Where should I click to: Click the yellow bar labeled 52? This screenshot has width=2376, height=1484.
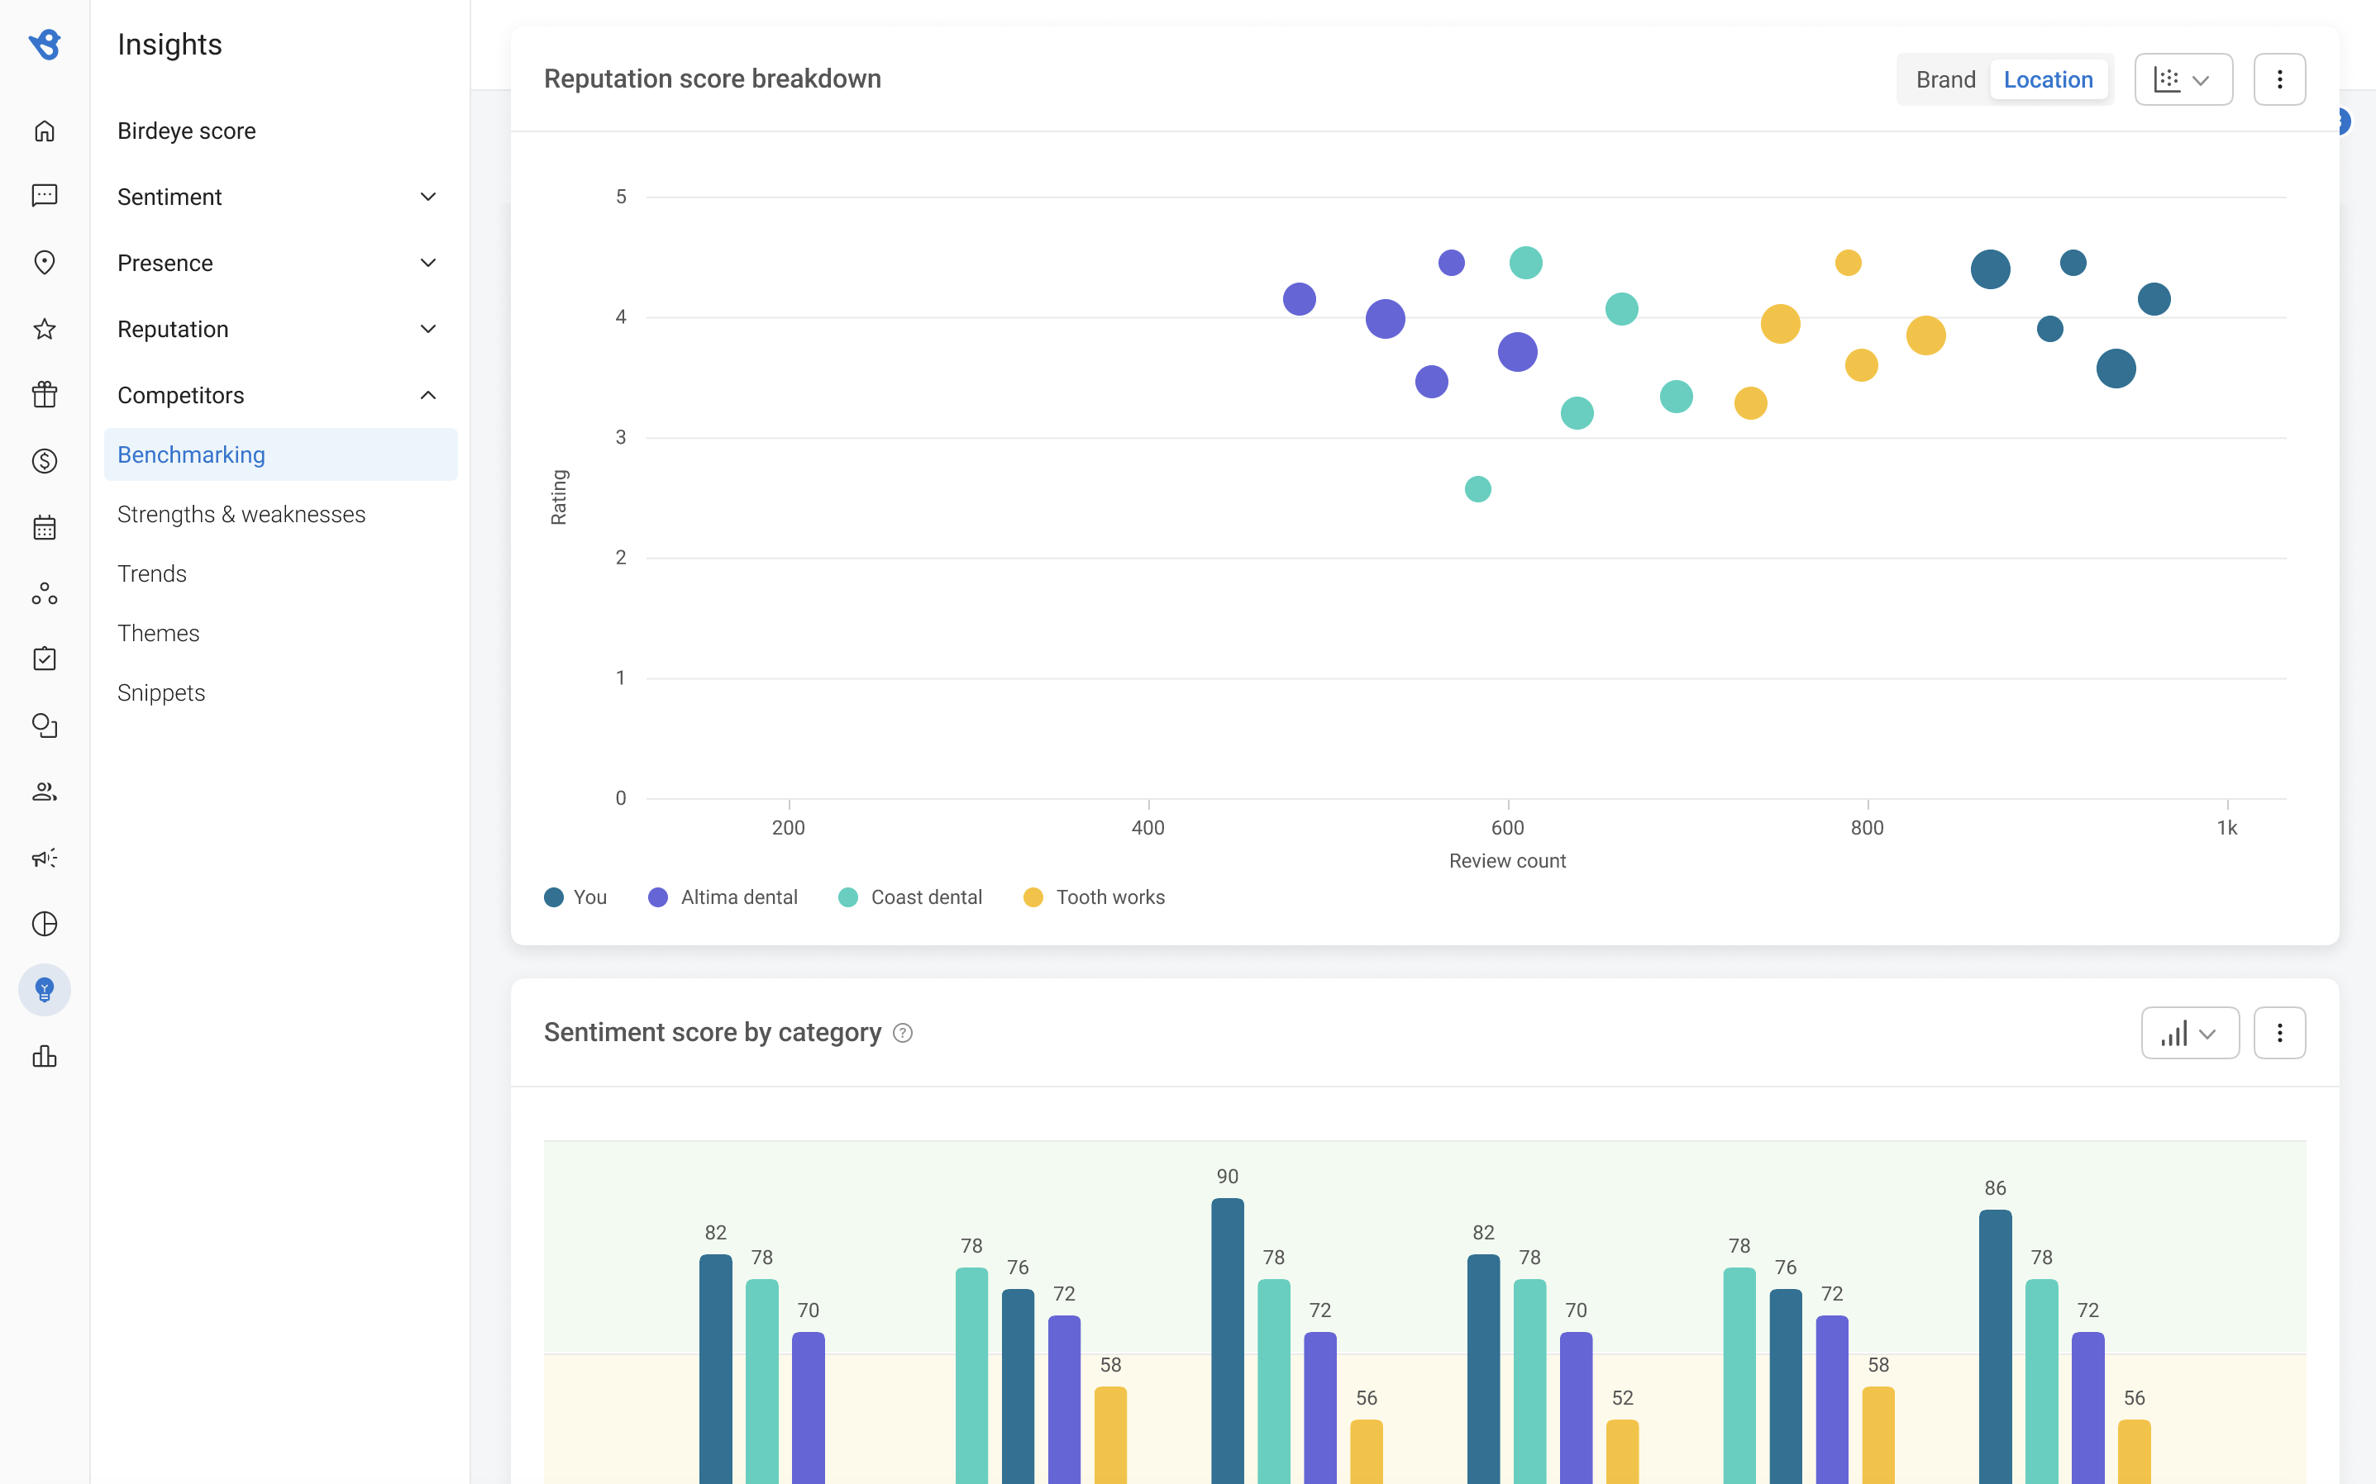click(x=1622, y=1452)
